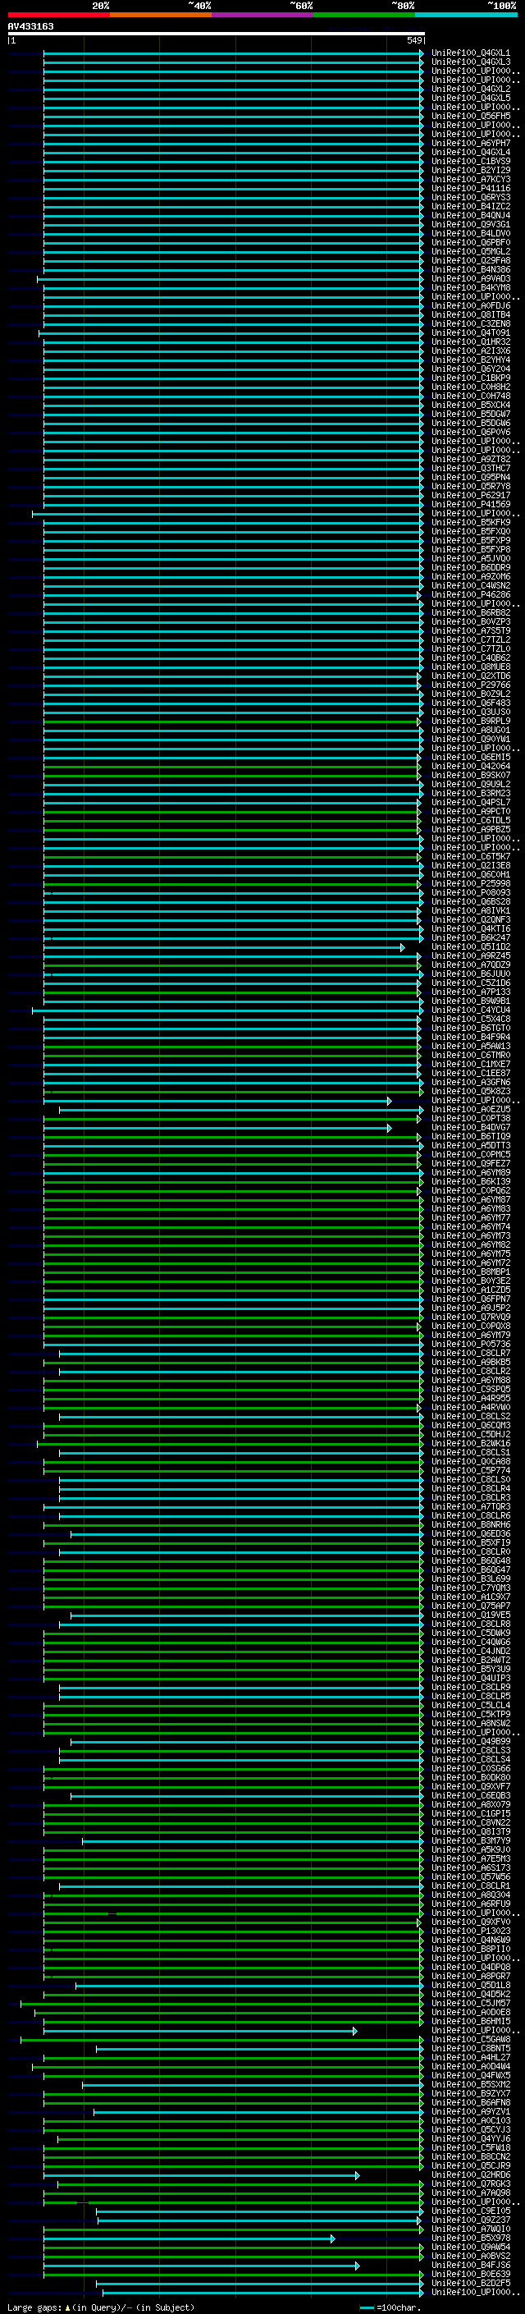Click hit label UniRef100_B2WK16
525x2314 pixels.
pyautogui.click(x=470, y=1444)
